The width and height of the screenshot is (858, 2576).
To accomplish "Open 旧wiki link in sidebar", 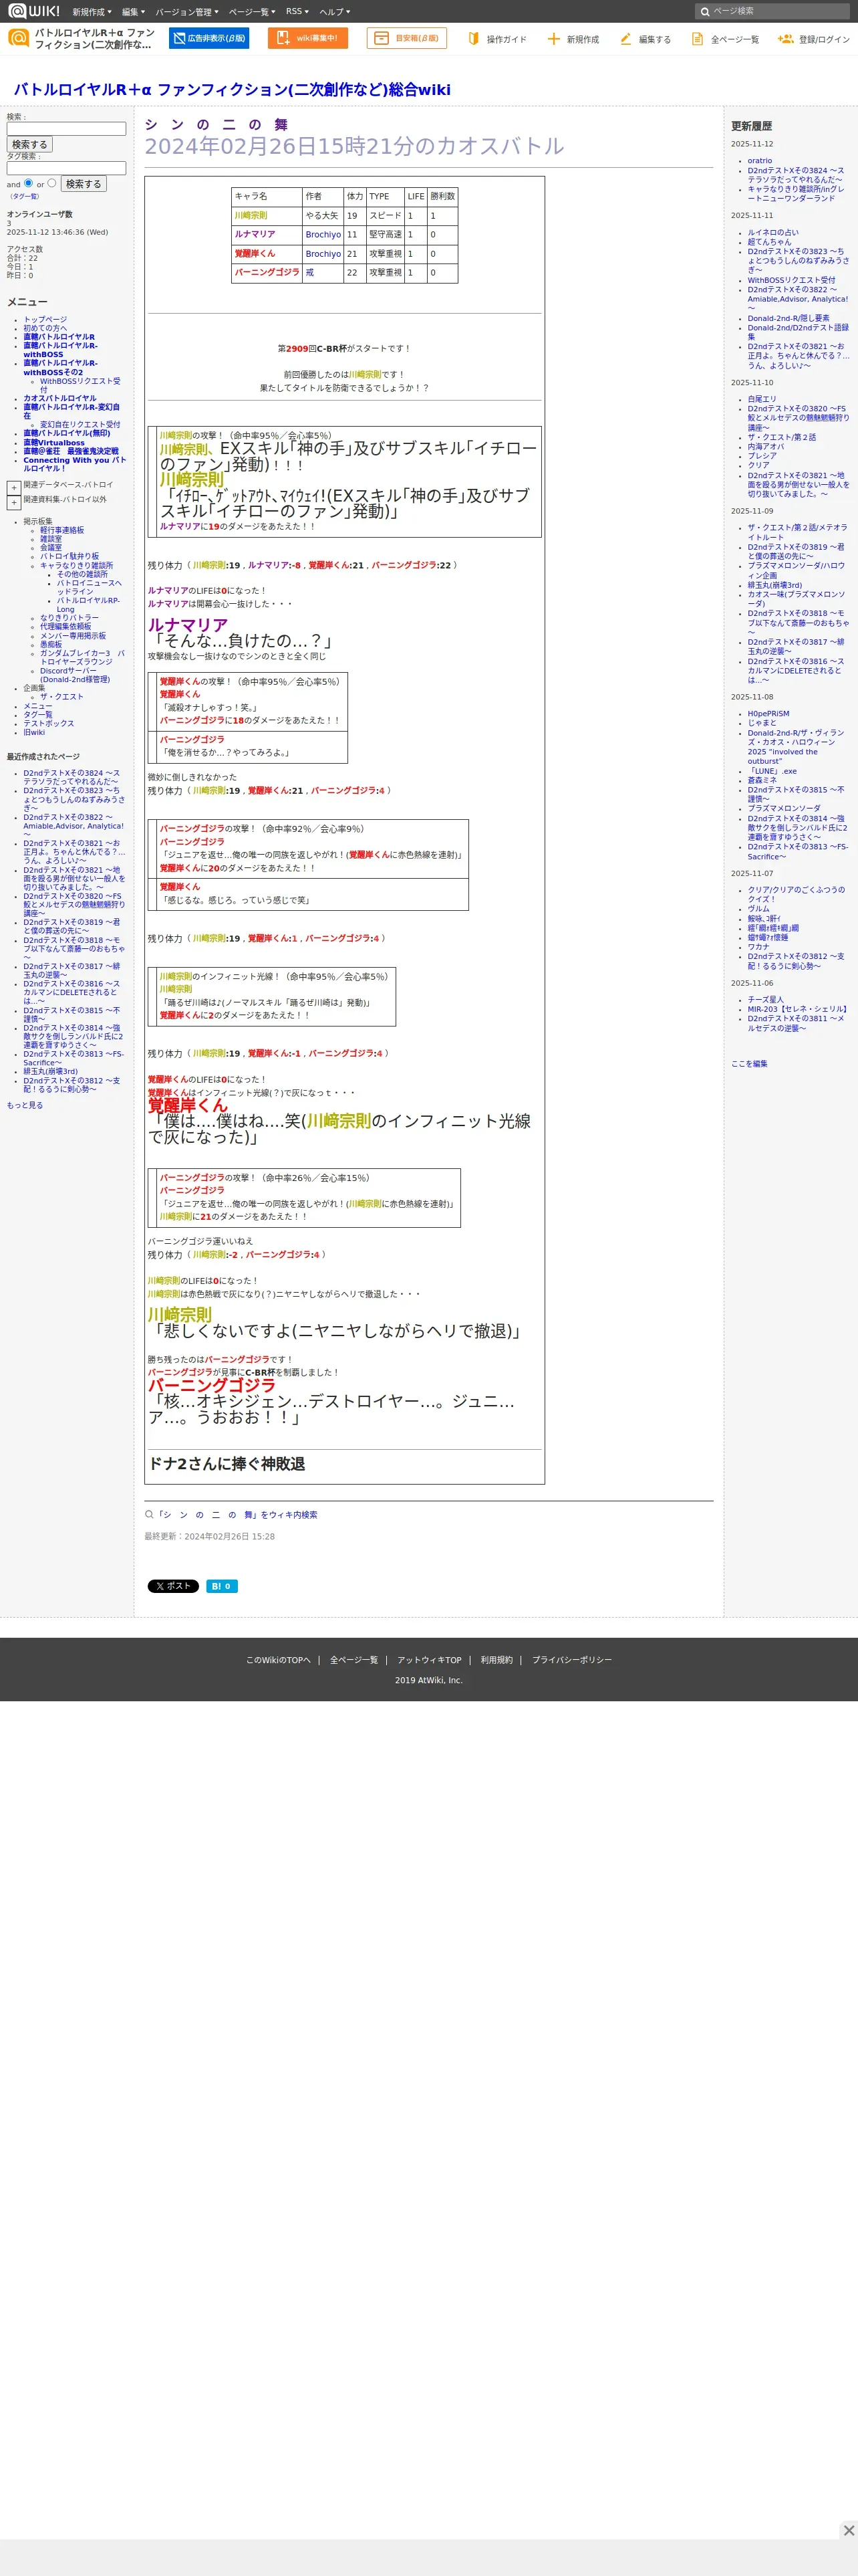I will pyautogui.click(x=34, y=732).
